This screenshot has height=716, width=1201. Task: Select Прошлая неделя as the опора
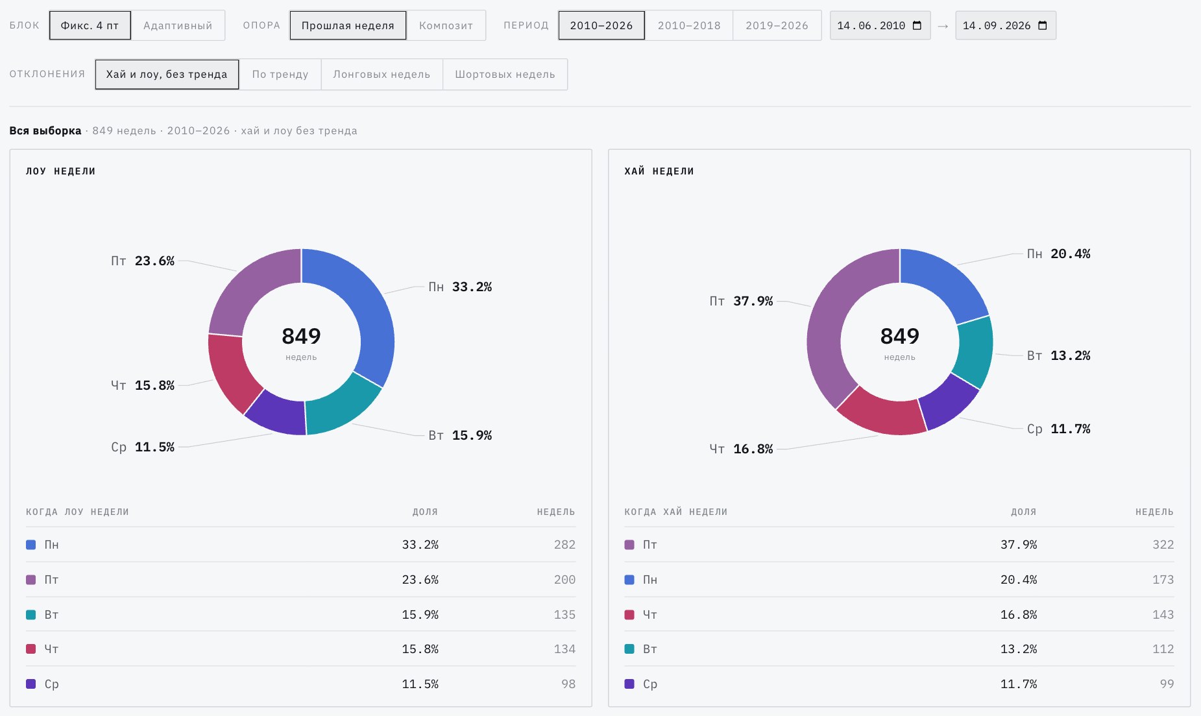[348, 25]
